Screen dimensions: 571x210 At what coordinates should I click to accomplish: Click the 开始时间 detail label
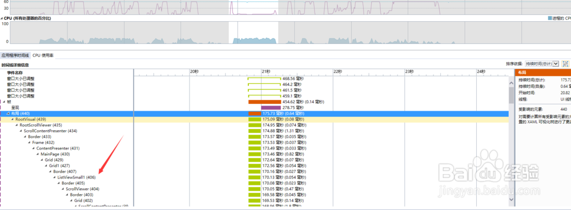tap(526, 93)
